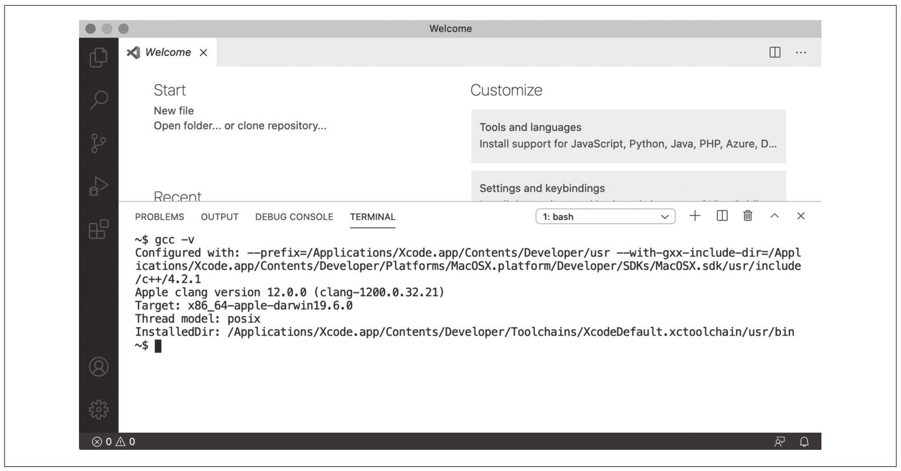Viewport: 901px width, 471px height.
Task: Open the Run and Debug view
Action: click(98, 186)
